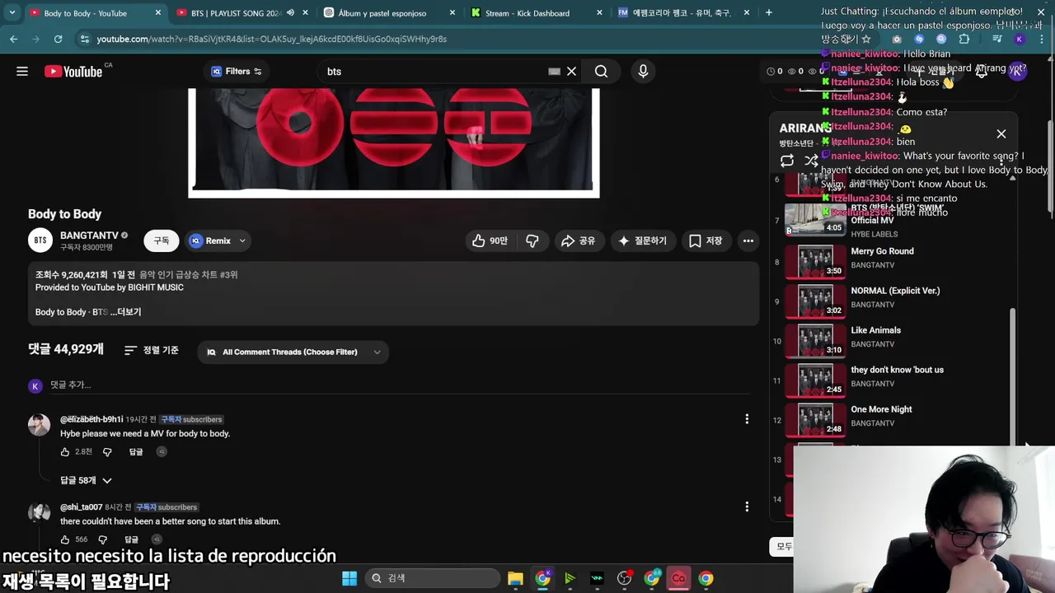Screen dimensions: 1055x593
Task: Close the ARIRANG playlist panel
Action: [x=1001, y=133]
